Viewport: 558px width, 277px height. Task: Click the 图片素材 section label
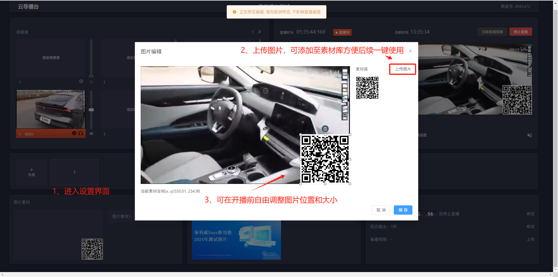coord(22,202)
